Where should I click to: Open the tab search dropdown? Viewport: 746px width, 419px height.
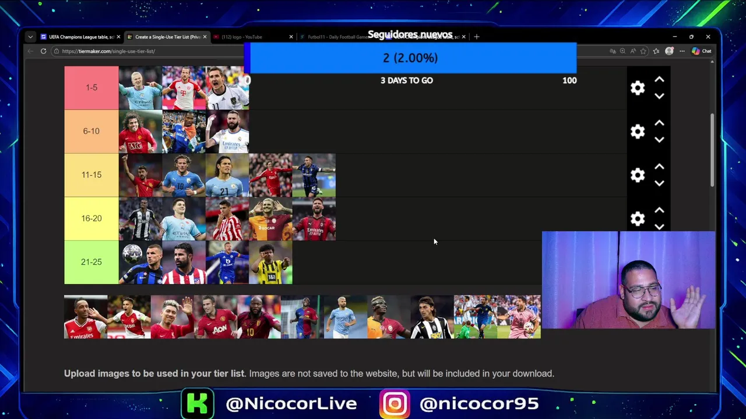(30, 37)
